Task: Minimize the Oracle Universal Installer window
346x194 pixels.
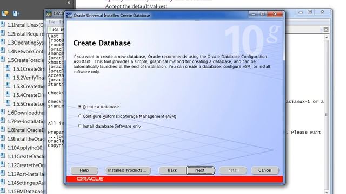Action: (x=254, y=15)
